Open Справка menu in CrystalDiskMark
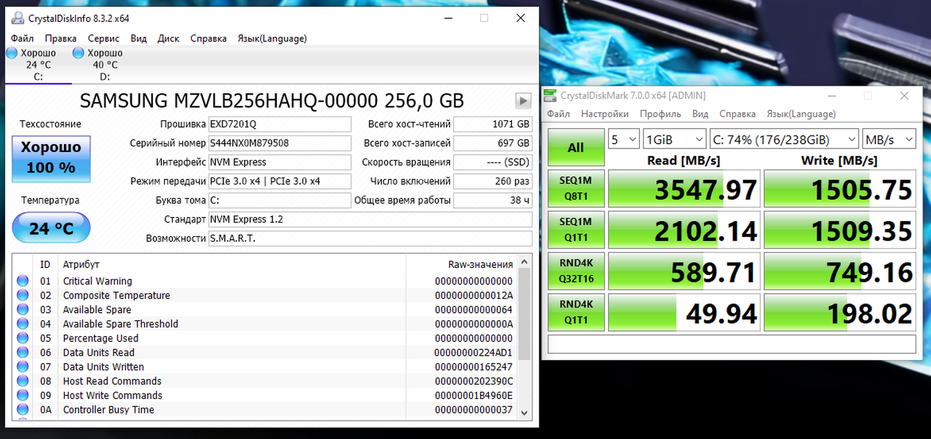This screenshot has width=931, height=439. 738,114
